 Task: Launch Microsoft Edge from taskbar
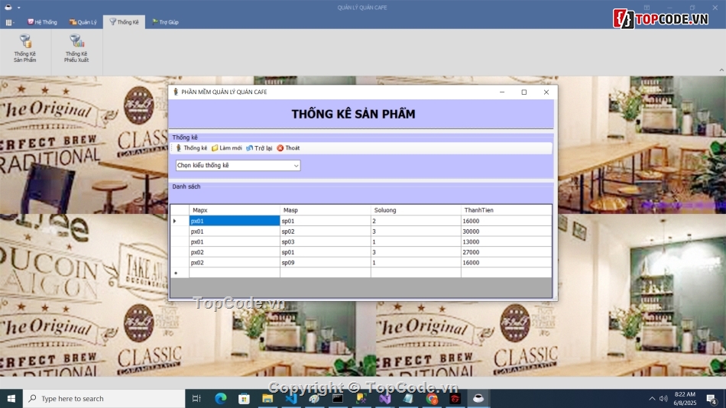(221, 398)
